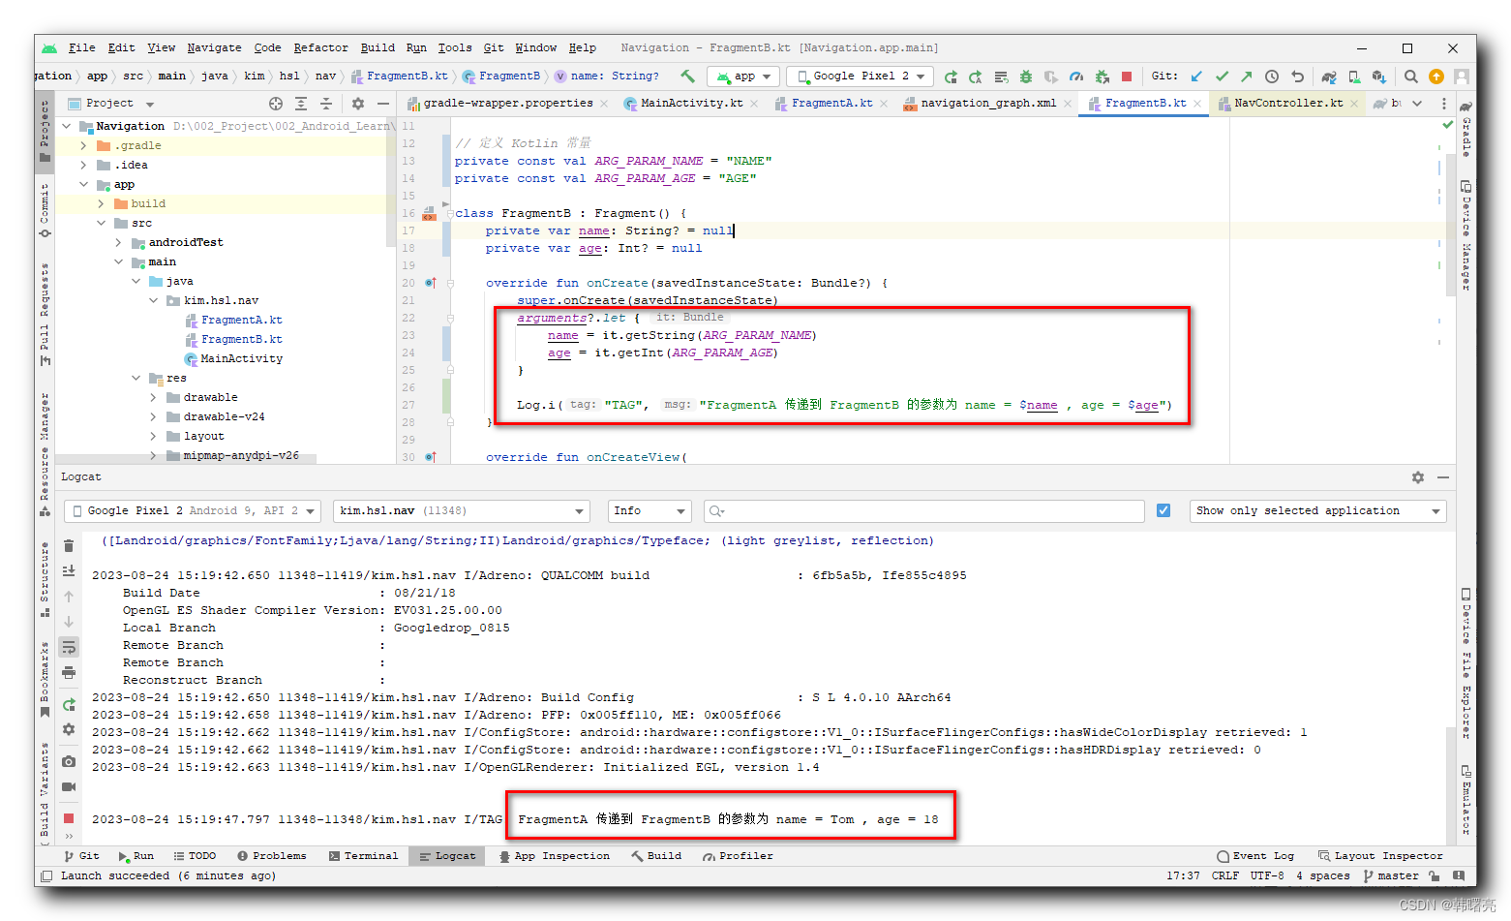Click the Logcat search input field

[x=924, y=510]
